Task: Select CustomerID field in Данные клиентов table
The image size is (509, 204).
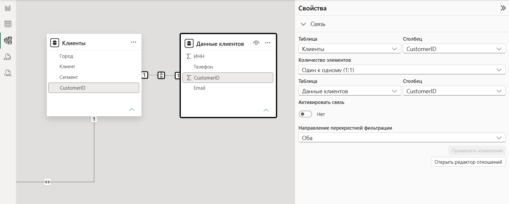Action: click(228, 78)
